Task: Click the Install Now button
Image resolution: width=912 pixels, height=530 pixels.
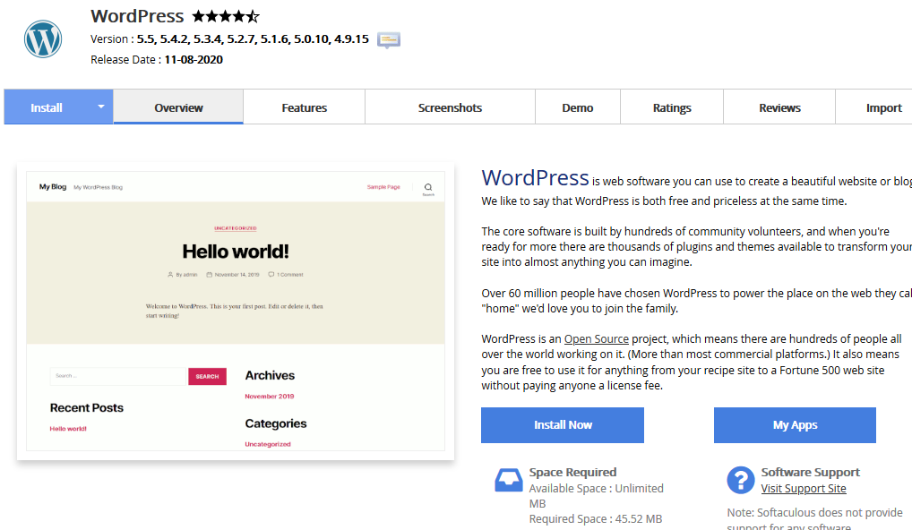Action: pos(563,425)
